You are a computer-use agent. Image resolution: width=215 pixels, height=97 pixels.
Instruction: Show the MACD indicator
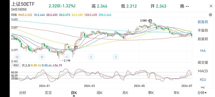tap(203, 71)
